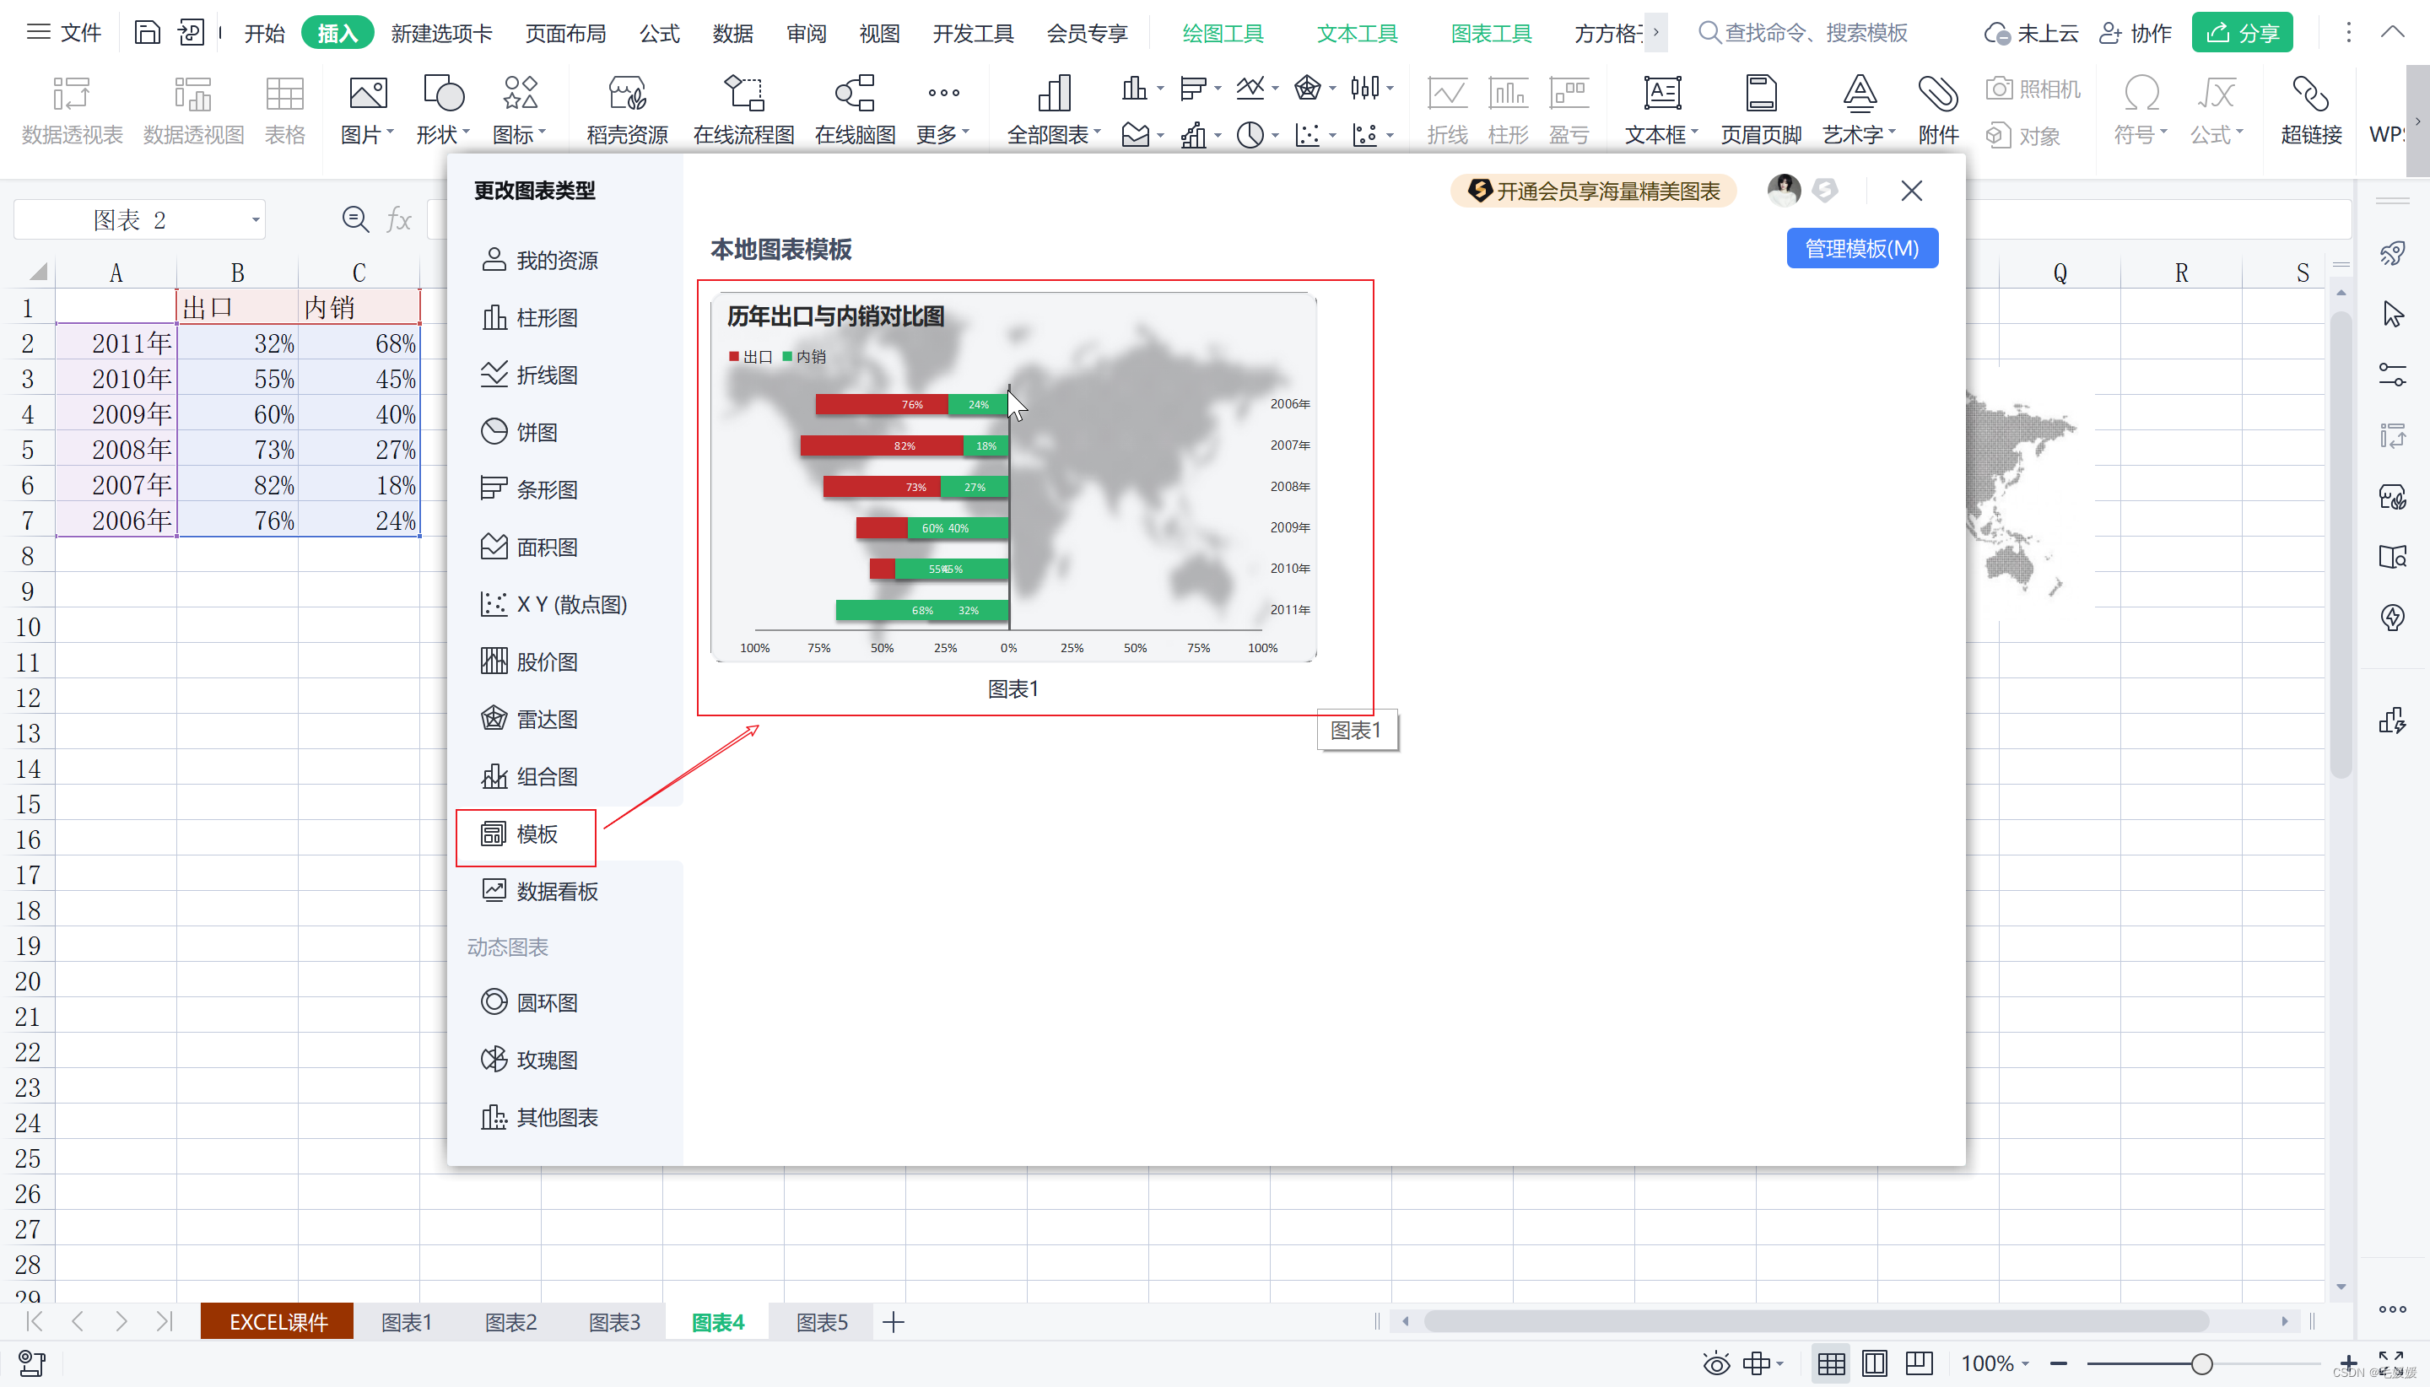The height and width of the screenshot is (1387, 2430).
Task: Open the settings sliders sidebar icon
Action: 2392,375
